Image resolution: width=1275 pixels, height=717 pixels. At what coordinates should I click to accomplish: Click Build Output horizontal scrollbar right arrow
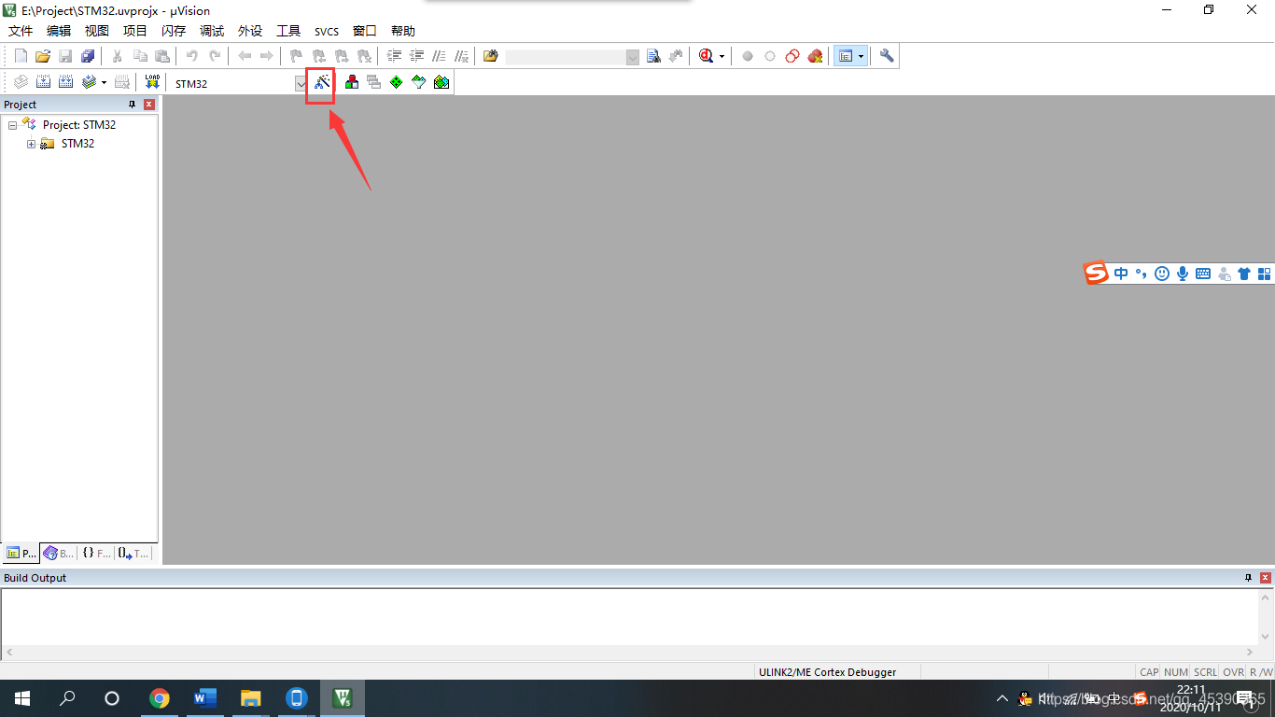pos(1251,652)
